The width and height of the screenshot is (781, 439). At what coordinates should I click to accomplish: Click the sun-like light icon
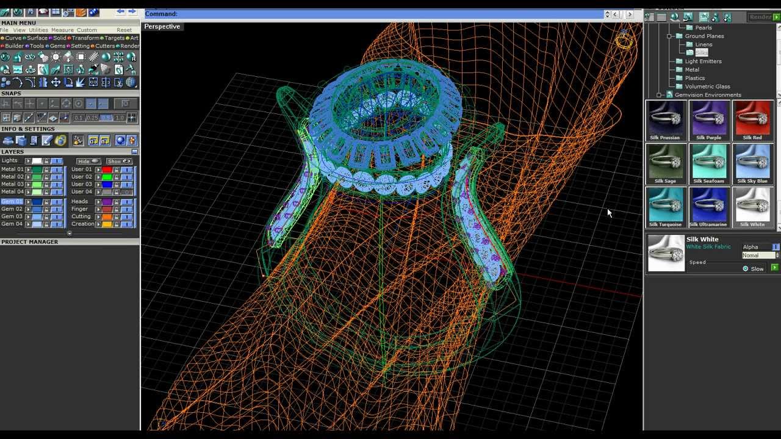(56, 57)
